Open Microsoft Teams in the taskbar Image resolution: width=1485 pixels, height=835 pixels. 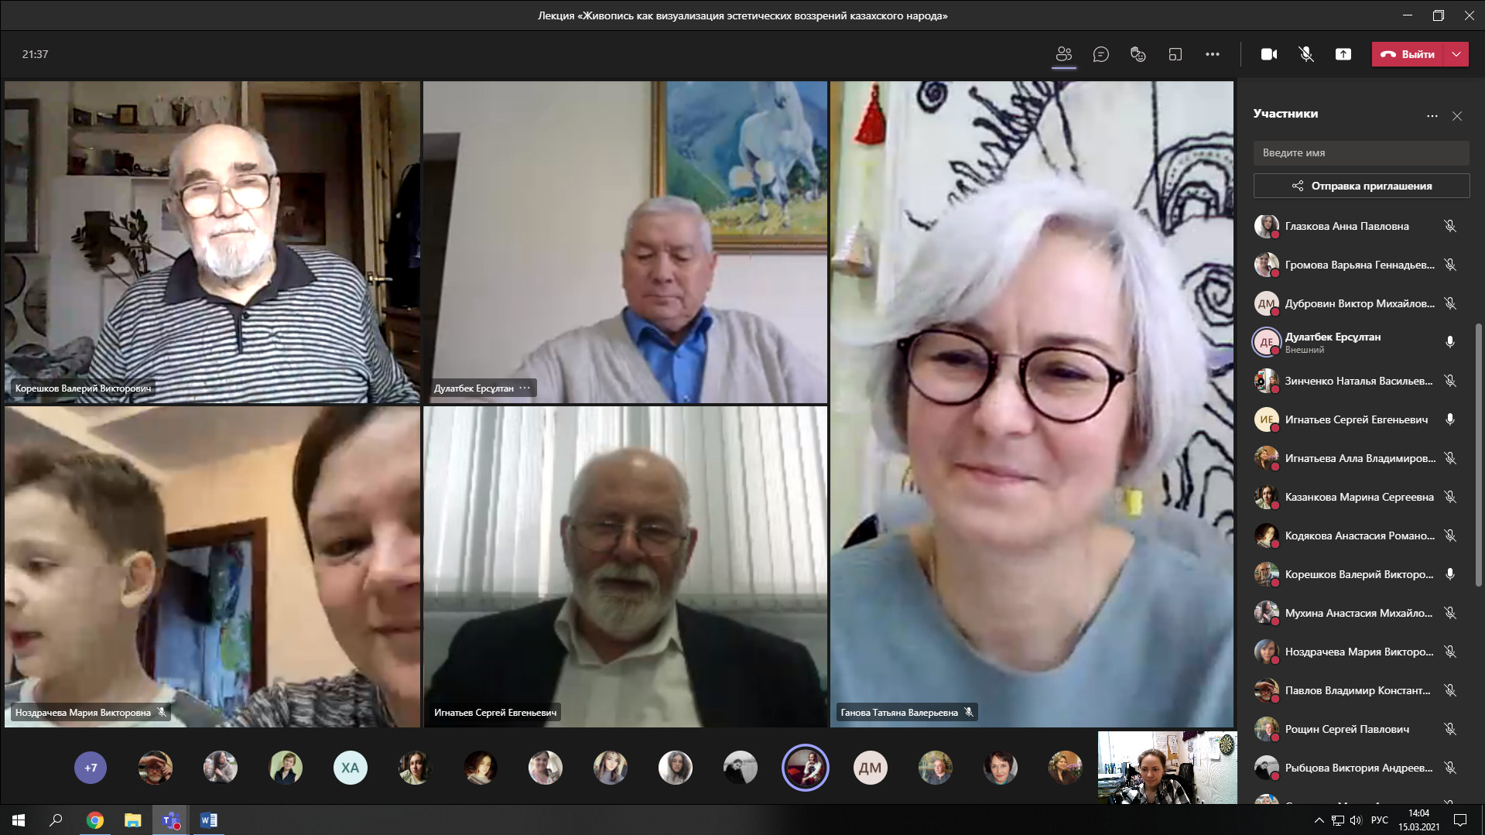pyautogui.click(x=171, y=820)
